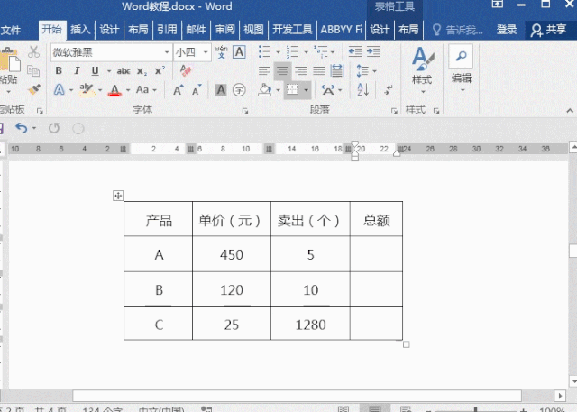Expand underline style options arrow
Screen dimensions: 577x412
click(109, 71)
